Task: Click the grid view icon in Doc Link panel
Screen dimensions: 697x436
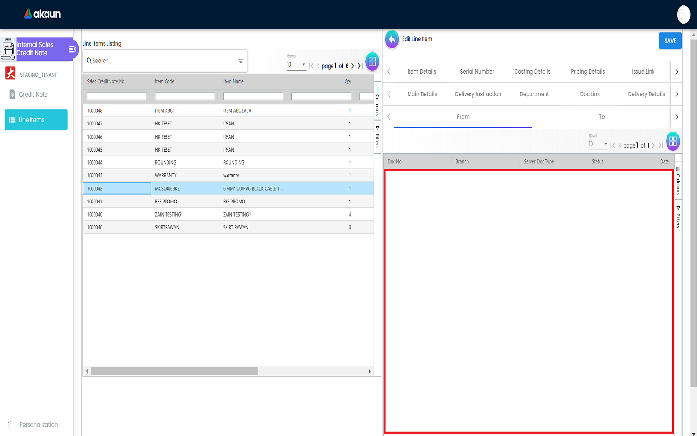Action: pos(673,141)
